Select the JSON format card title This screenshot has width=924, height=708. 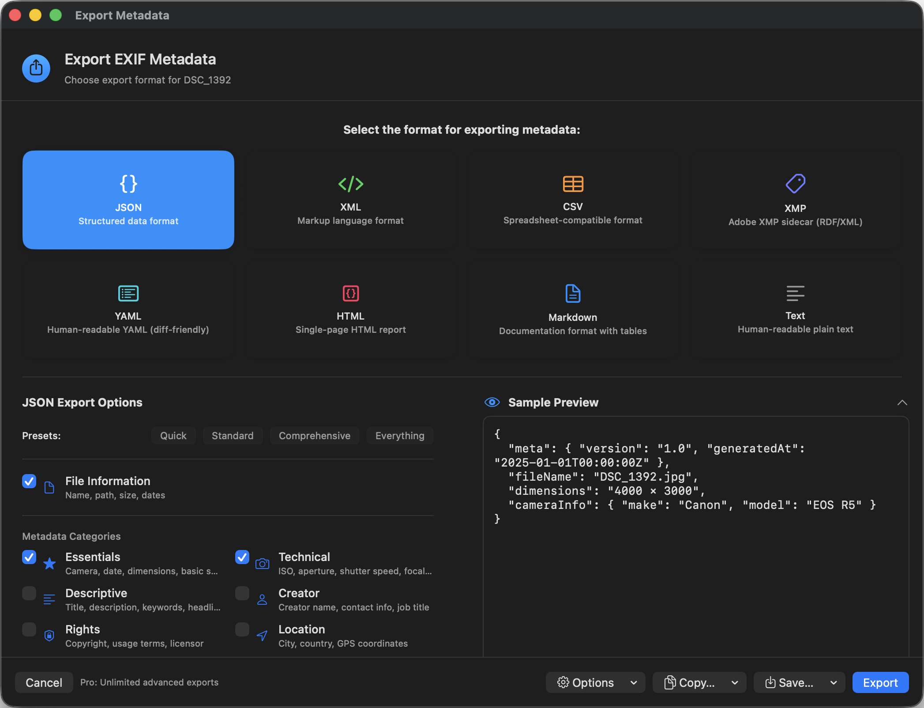point(128,207)
